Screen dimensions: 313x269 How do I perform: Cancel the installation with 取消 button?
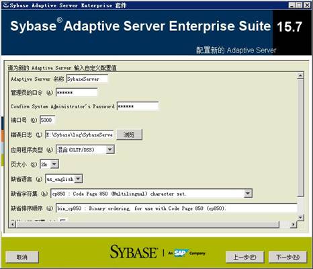[22, 257]
